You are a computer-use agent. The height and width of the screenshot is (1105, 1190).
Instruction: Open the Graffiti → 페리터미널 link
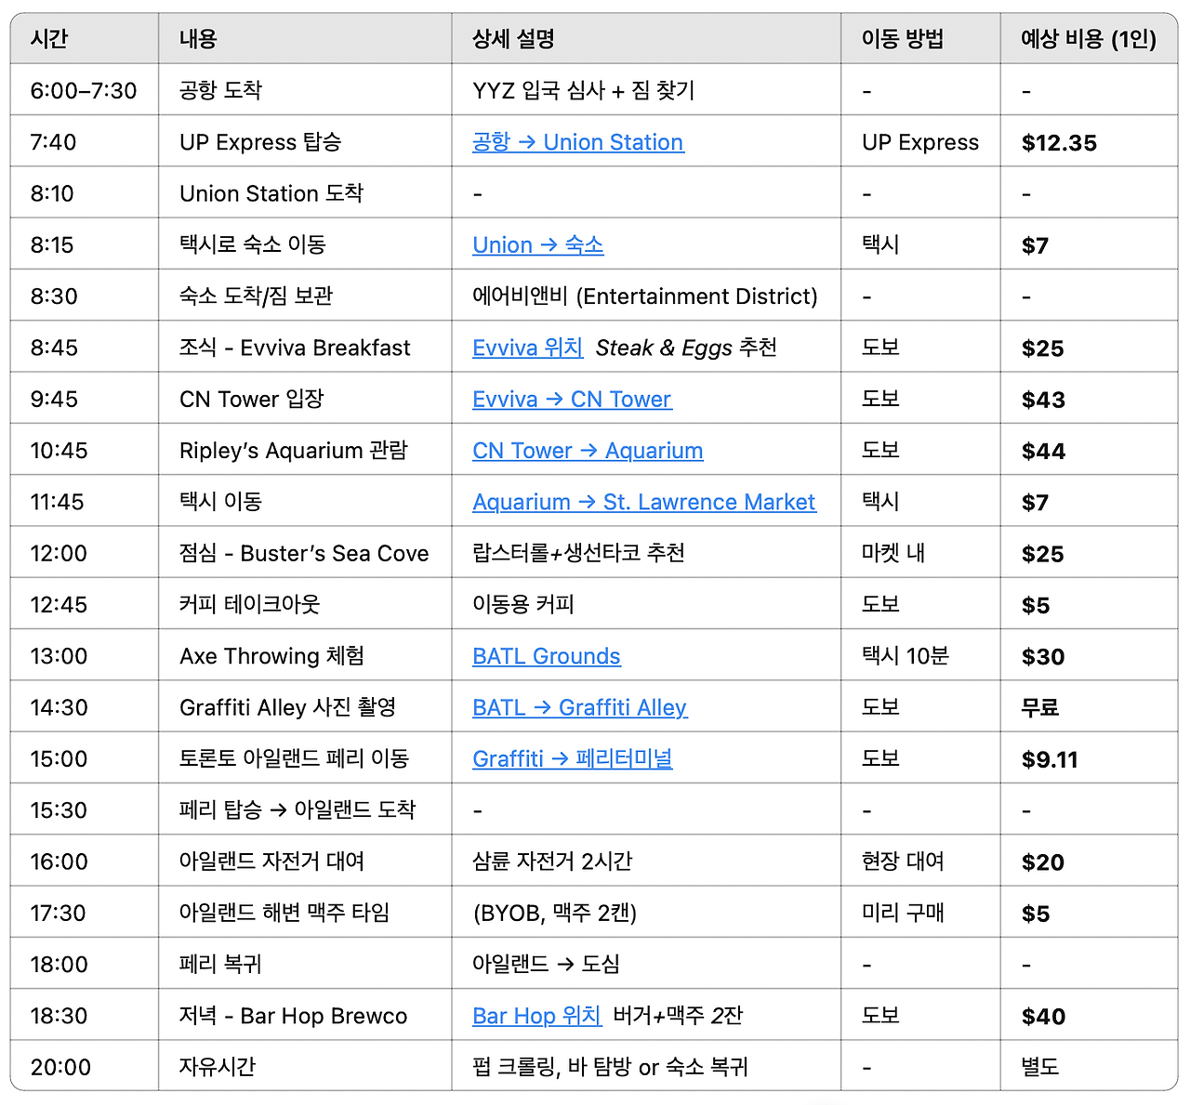pyautogui.click(x=572, y=758)
